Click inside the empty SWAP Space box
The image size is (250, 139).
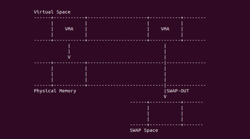point(165,113)
